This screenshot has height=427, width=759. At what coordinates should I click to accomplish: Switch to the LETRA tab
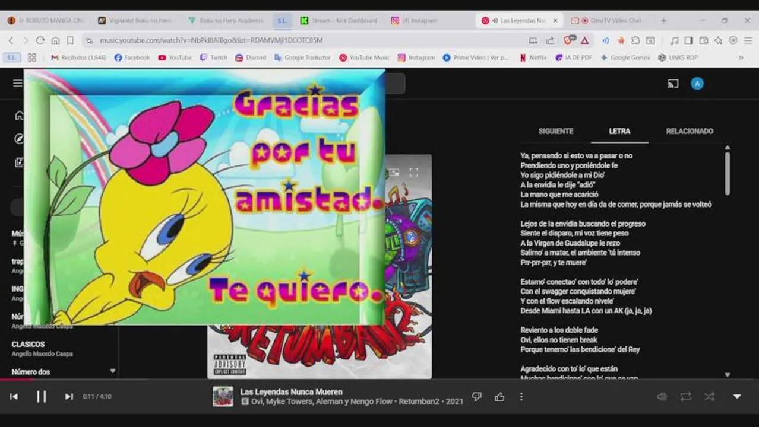tap(619, 131)
